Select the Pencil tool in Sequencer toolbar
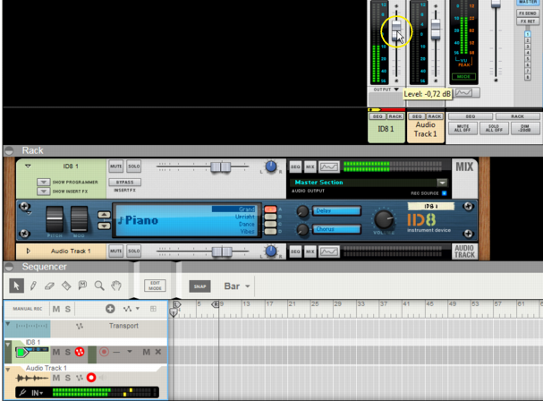This screenshot has width=543, height=401. [x=33, y=286]
